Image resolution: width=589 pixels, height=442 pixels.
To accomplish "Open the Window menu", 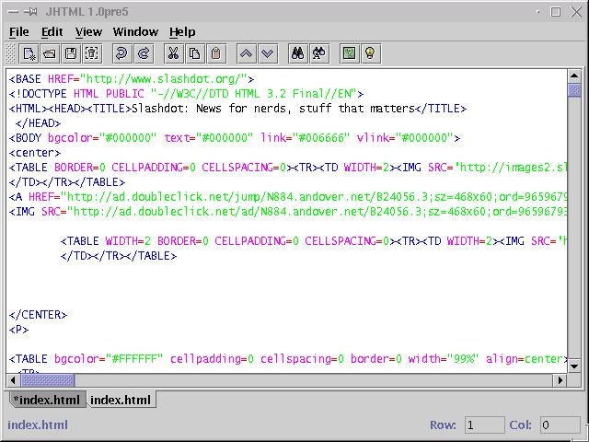I will click(135, 31).
